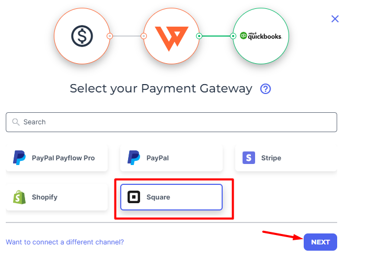The height and width of the screenshot is (270, 368).
Task: Click the PayPal P logo icon
Action: tap(134, 158)
